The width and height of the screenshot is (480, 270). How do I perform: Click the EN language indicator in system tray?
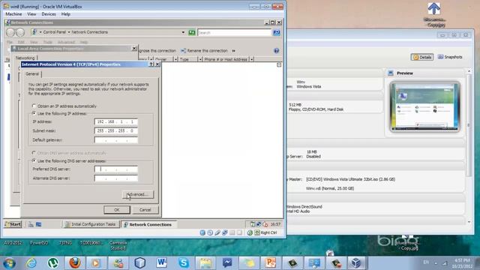pos(426,262)
